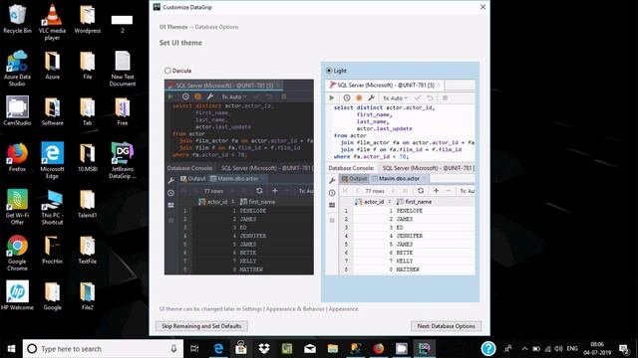Open the battery status tray icon
Viewport: 638px width, 358px height.
point(536,349)
